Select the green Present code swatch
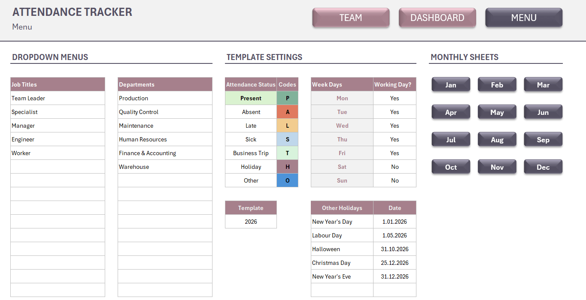Screen dimensions: 586x300 (x=287, y=98)
